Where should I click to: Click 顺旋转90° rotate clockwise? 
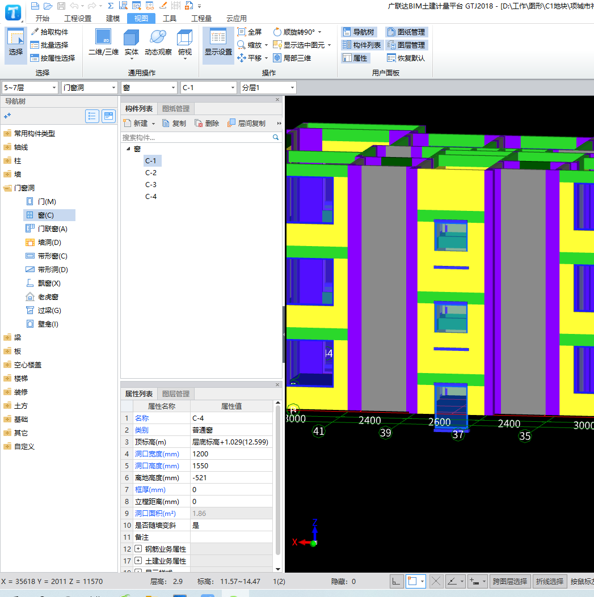coord(297,32)
